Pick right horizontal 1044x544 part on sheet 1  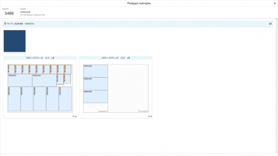tap(44, 80)
